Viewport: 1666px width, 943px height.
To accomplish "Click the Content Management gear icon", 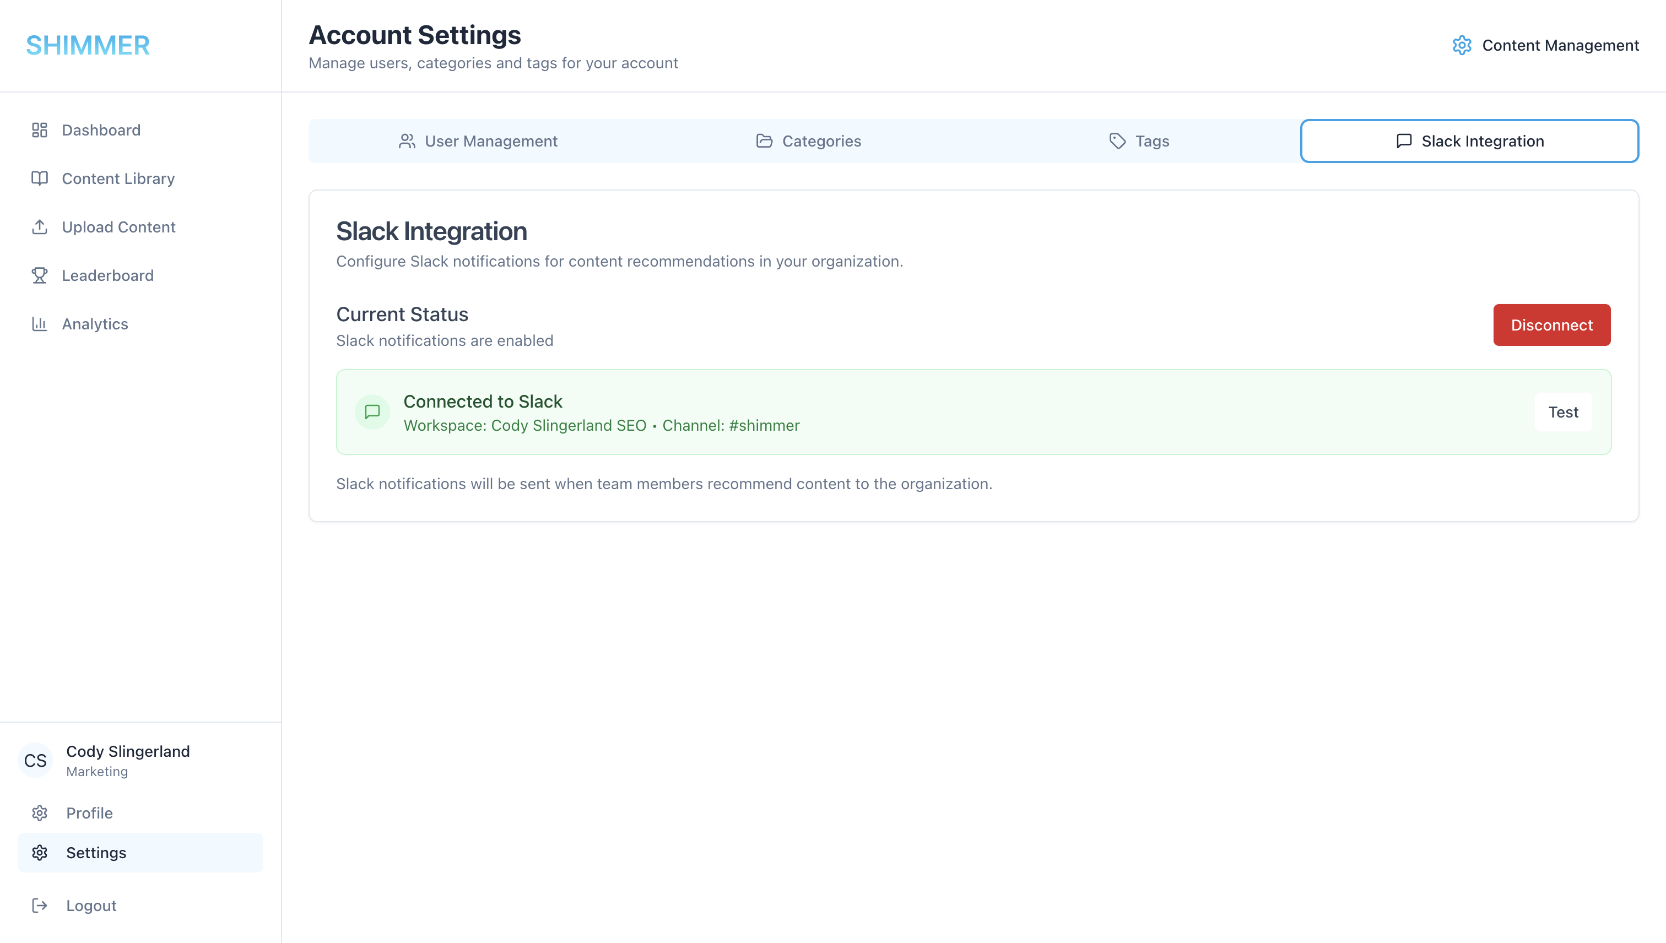I will tap(1462, 45).
